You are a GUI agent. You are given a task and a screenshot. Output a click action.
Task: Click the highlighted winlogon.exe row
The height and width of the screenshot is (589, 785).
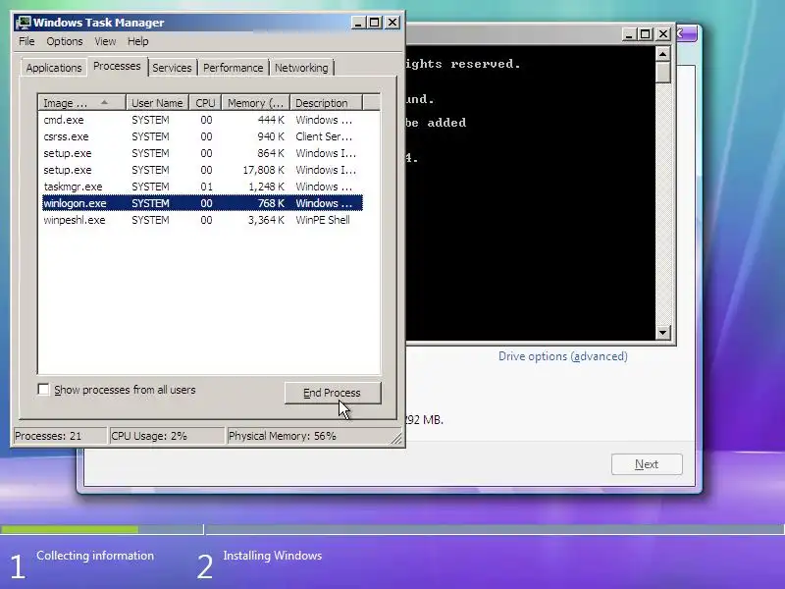[x=202, y=203]
